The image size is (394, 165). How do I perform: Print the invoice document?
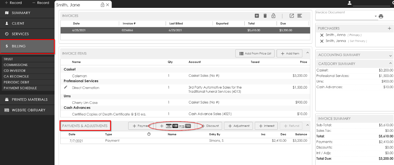[x=381, y=16]
